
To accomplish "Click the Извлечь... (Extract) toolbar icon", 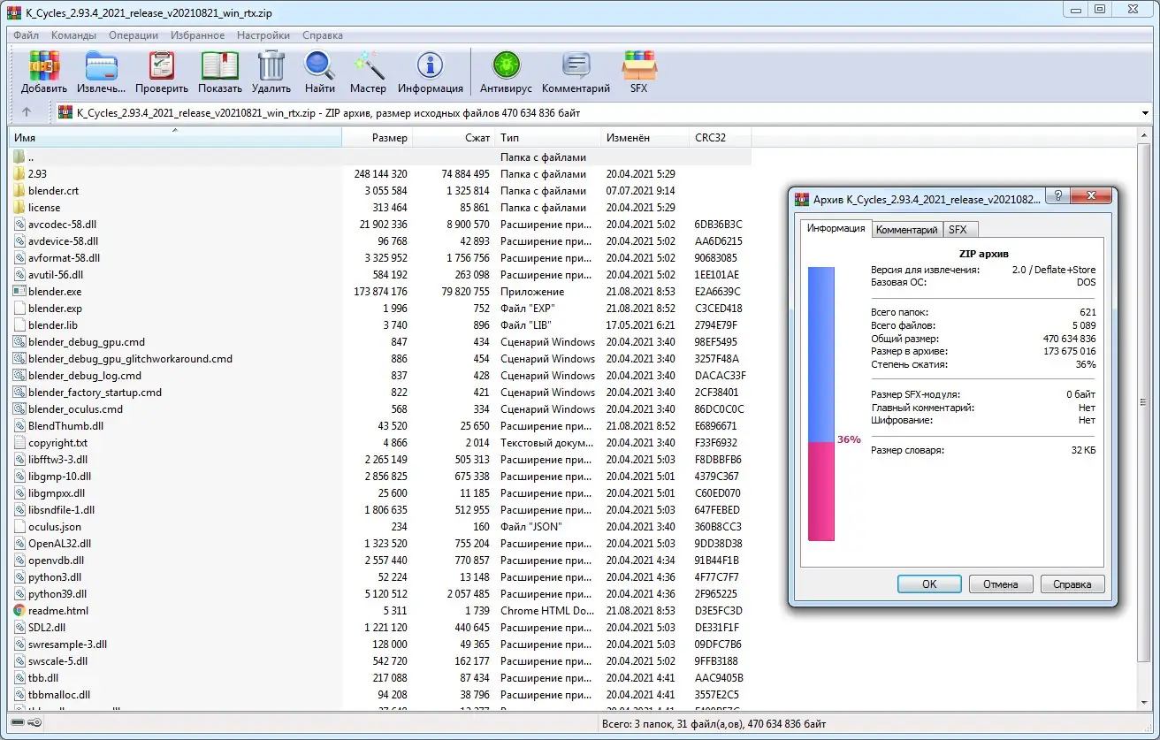I will tap(101, 66).
